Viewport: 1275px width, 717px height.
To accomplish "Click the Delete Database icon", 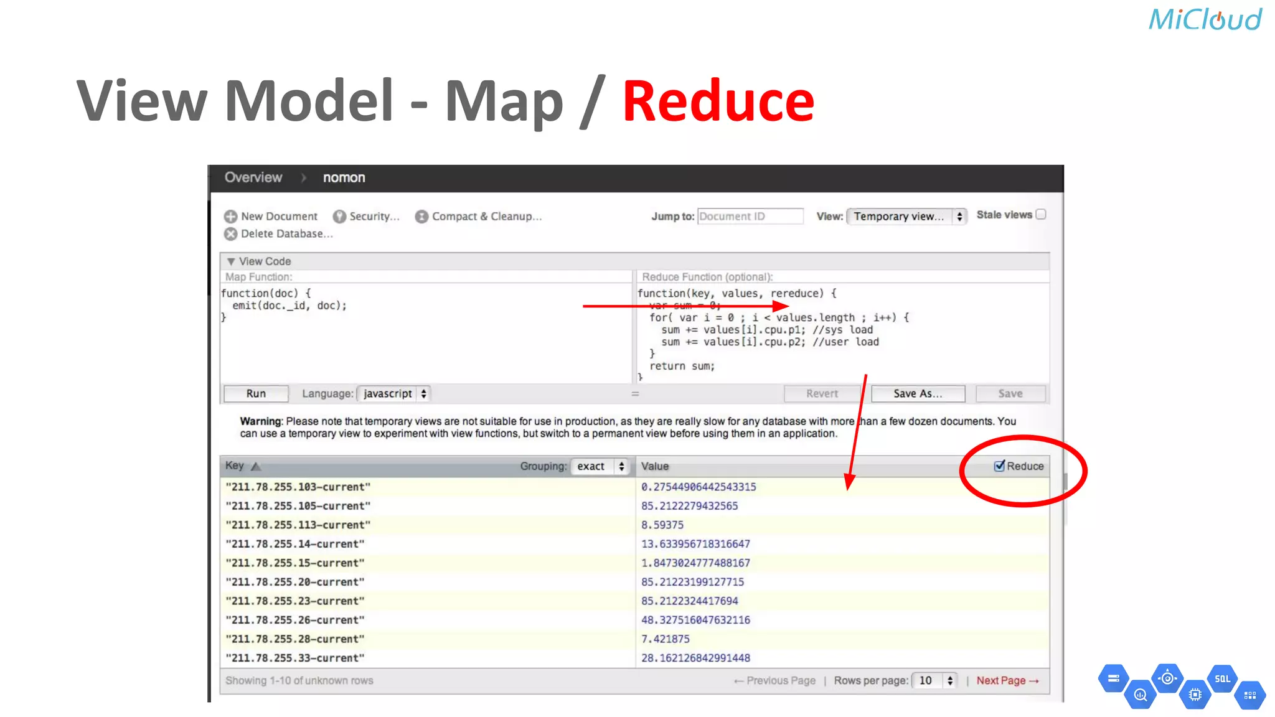I will 230,234.
